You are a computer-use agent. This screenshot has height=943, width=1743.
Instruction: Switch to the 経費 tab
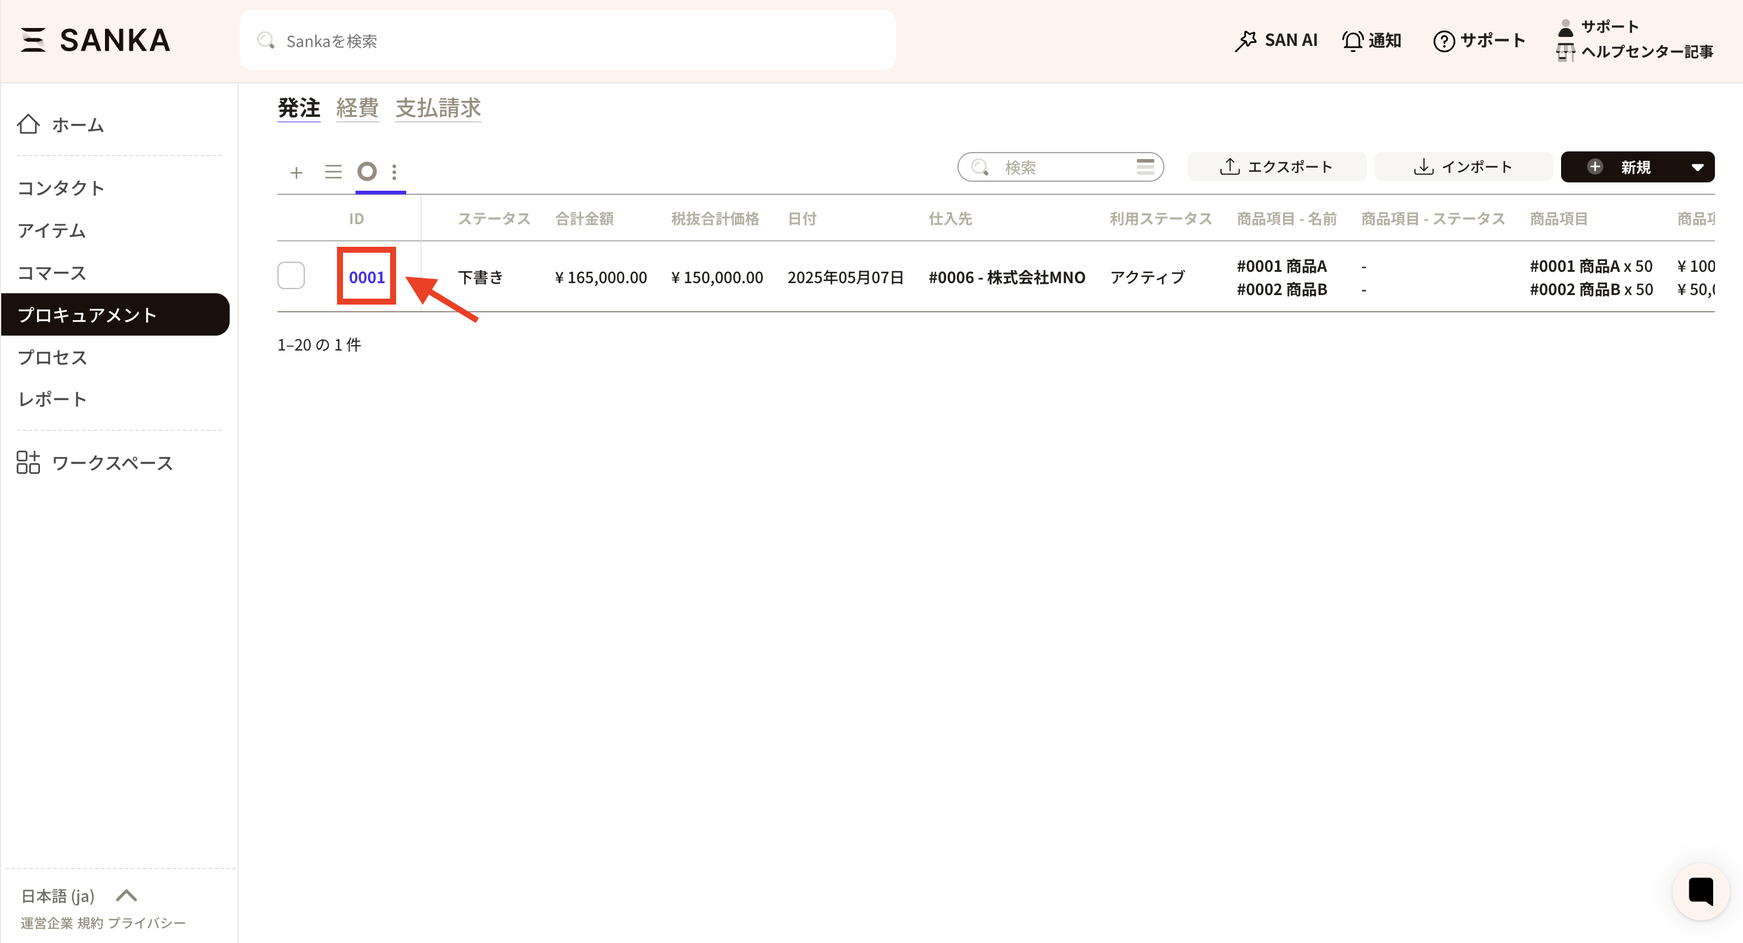point(357,108)
